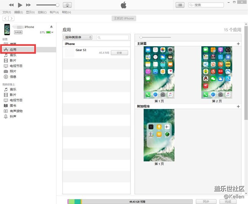Screen dimensions: 248x204
Task: Click the fast-forward/next track button
Action: 28,5
